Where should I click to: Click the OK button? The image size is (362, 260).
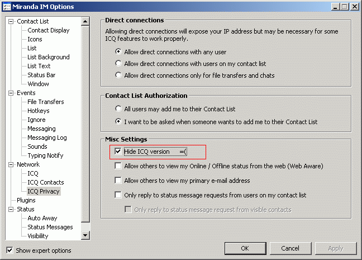(245, 248)
